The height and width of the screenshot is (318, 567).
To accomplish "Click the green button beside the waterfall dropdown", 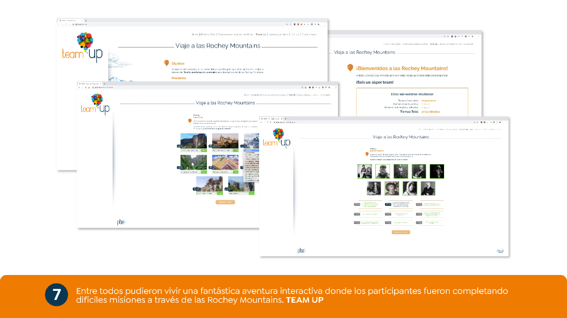I will 204,151.
